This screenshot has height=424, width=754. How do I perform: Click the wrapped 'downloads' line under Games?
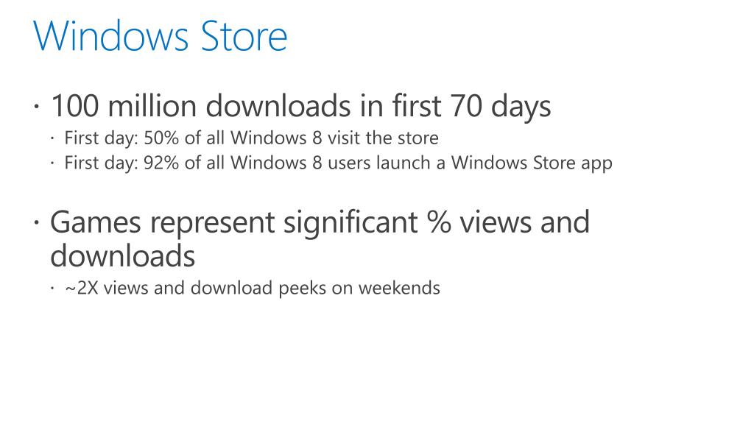point(122,256)
